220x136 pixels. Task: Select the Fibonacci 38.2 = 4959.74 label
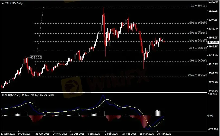coord(198,32)
